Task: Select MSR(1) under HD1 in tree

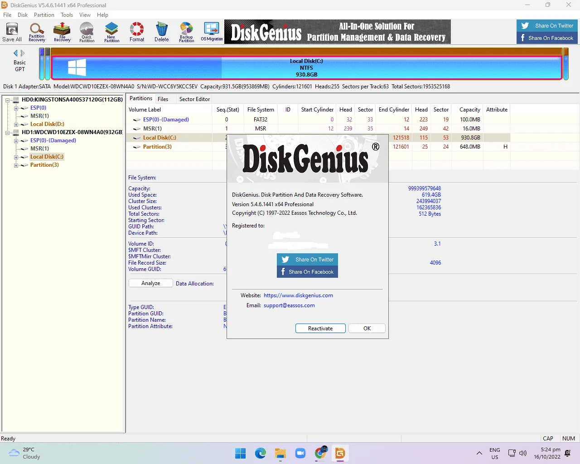Action: click(x=39, y=149)
